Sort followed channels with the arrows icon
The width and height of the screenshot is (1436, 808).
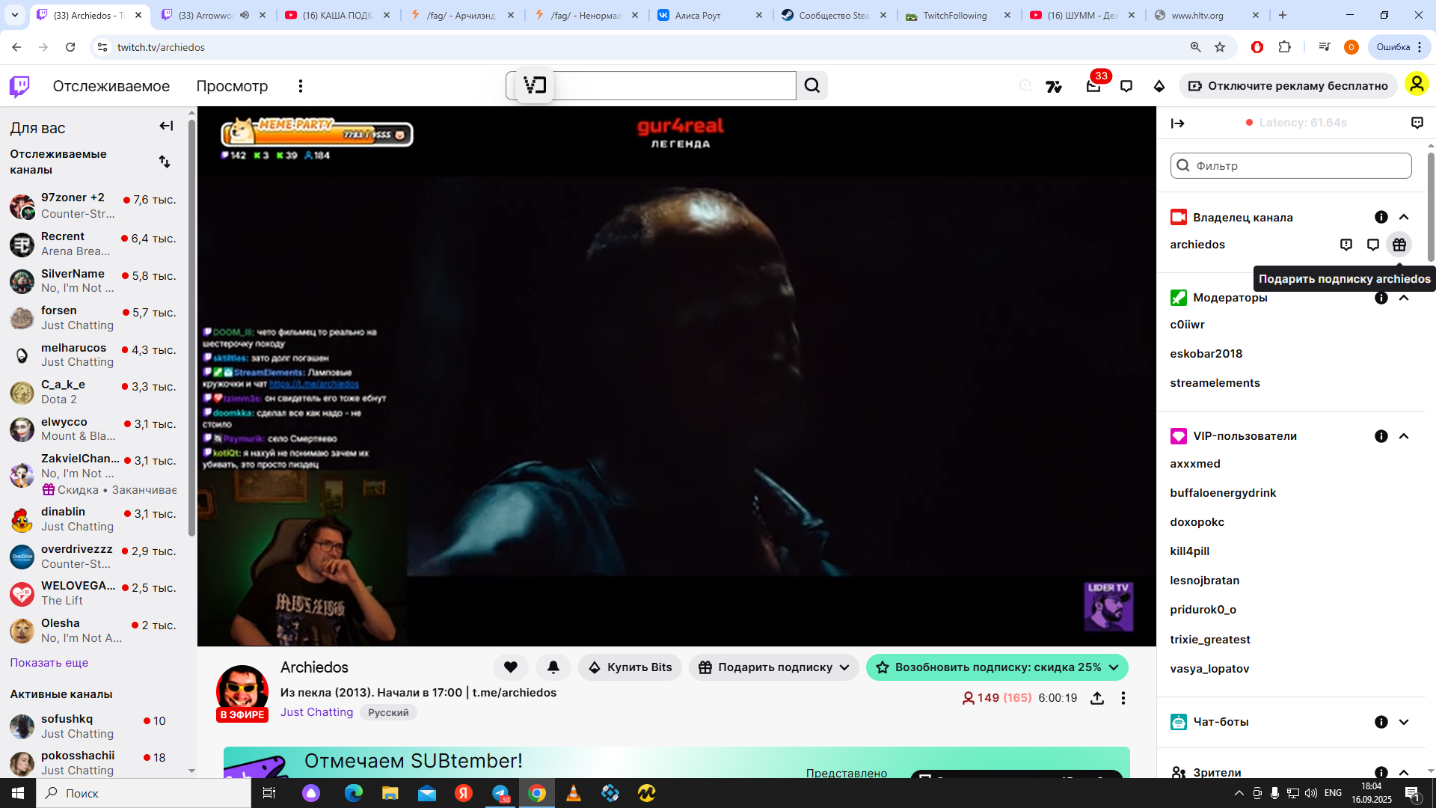pyautogui.click(x=165, y=162)
